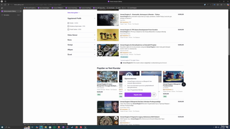Open Hogwarts Legacy Alohomora course thumbnail
The image size is (230, 129).
(x=108, y=120)
